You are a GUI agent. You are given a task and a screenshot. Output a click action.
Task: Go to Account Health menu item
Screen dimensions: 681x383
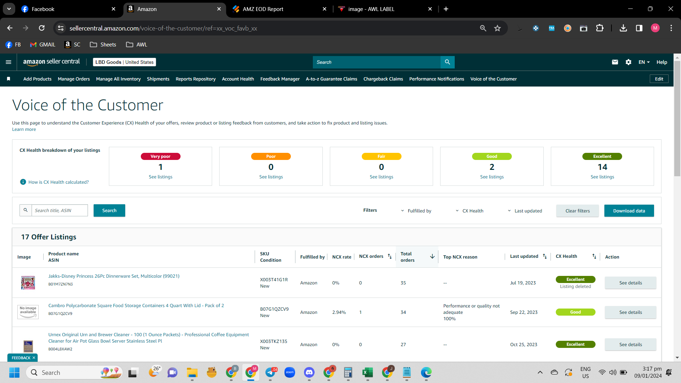pos(238,79)
